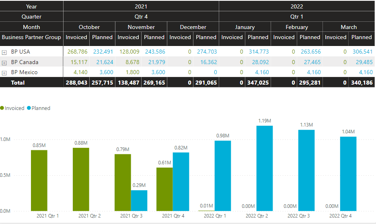Select BP Canada October invoiced 15,117
The width and height of the screenshot is (376, 224).
(x=79, y=62)
